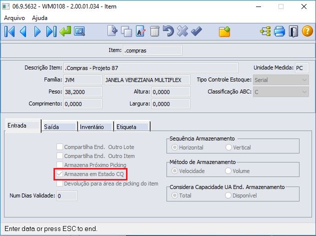316x236 pixels.
Task: Click the confirm checkmark icon
Action: click(x=196, y=31)
